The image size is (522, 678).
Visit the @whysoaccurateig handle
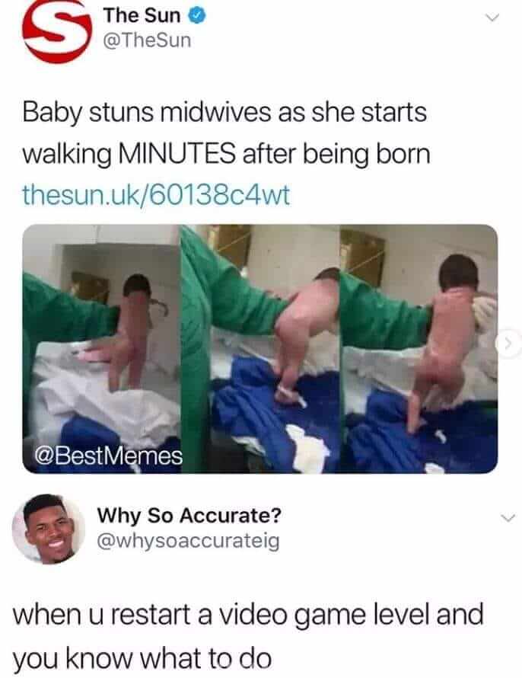[188, 542]
